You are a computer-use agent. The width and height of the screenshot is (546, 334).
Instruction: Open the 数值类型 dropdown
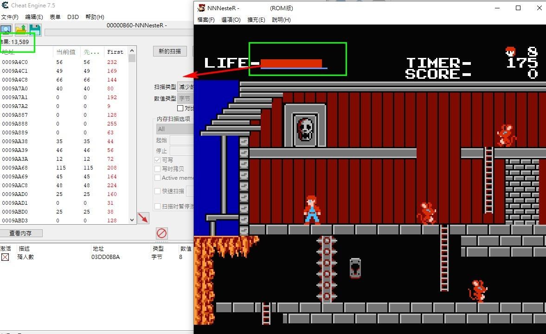(185, 98)
